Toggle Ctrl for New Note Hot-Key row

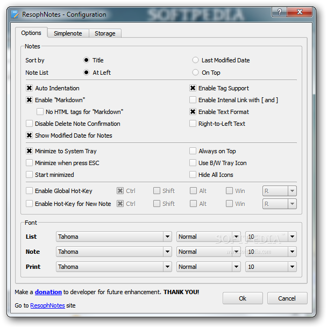point(120,204)
